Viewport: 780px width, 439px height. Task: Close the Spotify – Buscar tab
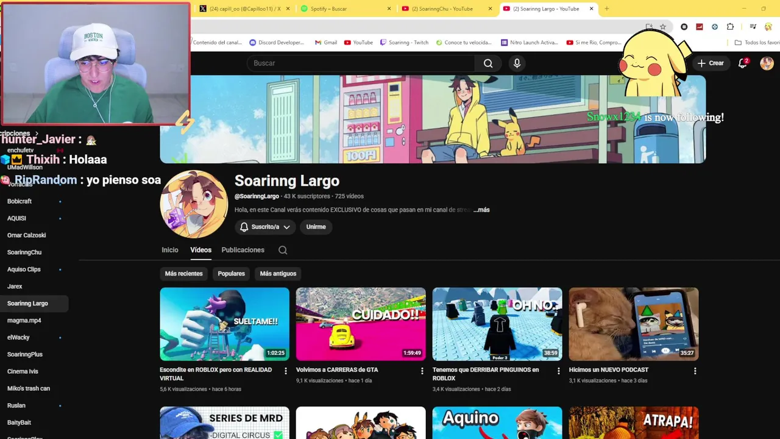tap(389, 9)
